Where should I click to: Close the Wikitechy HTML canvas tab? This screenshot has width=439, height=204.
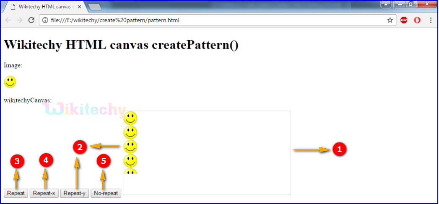coord(79,7)
